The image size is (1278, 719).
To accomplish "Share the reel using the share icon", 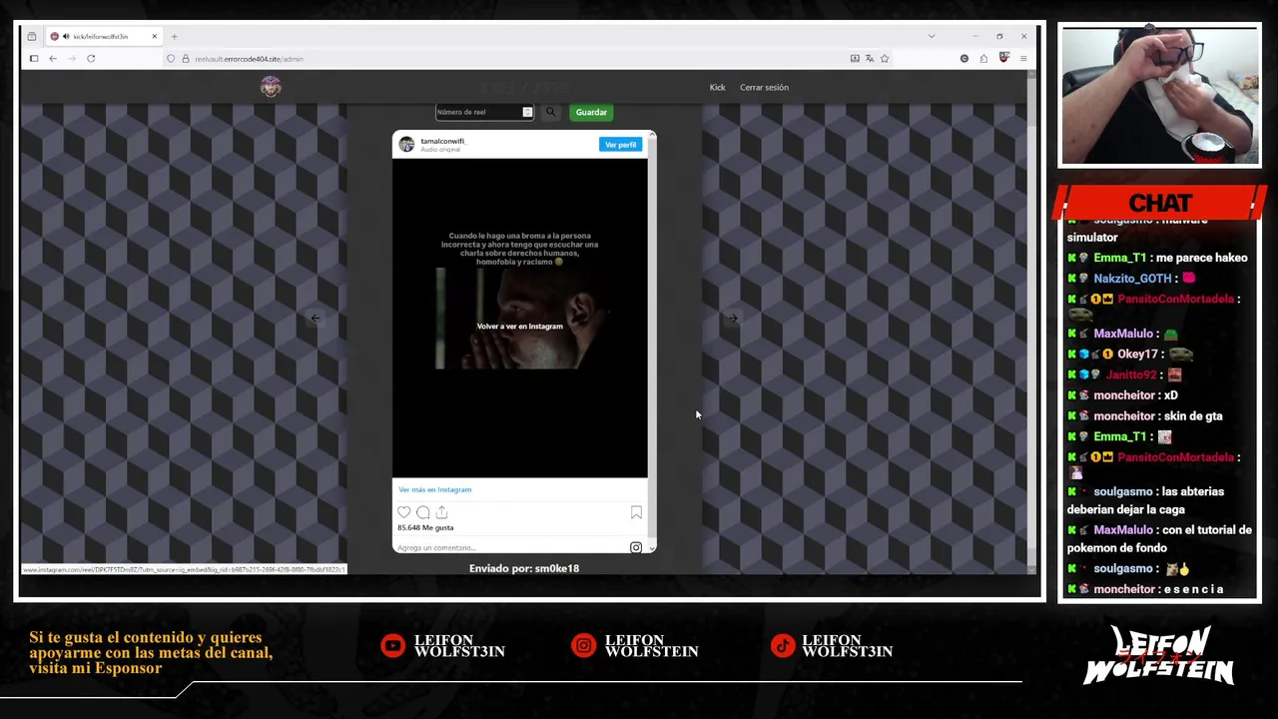I will 441,512.
